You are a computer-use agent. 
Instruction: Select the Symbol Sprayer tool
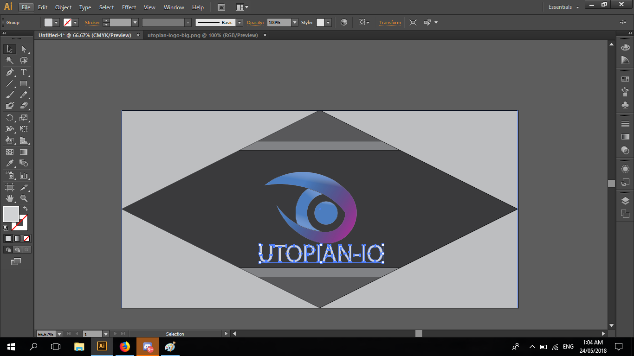click(x=9, y=176)
